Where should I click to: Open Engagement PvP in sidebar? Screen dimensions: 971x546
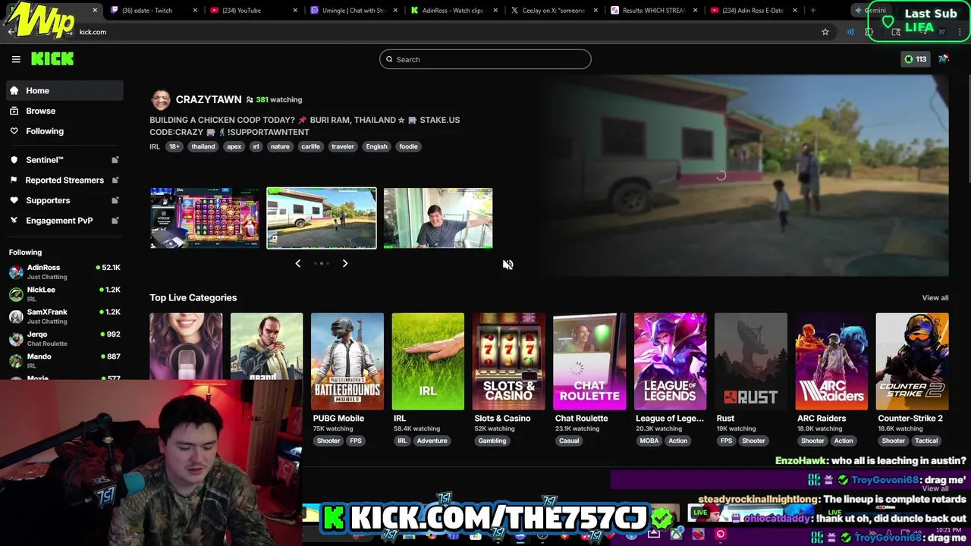(x=59, y=221)
